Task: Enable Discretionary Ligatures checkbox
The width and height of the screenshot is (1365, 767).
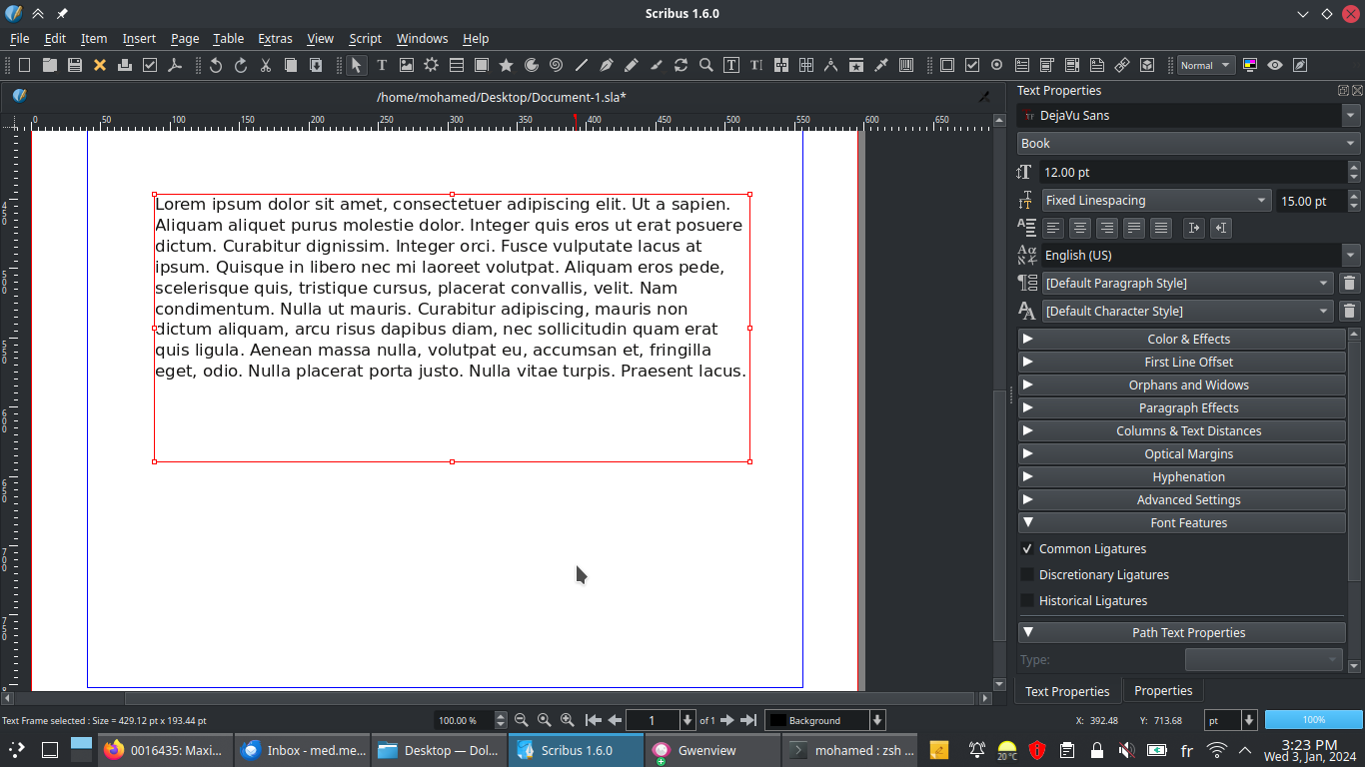Action: [1026, 575]
